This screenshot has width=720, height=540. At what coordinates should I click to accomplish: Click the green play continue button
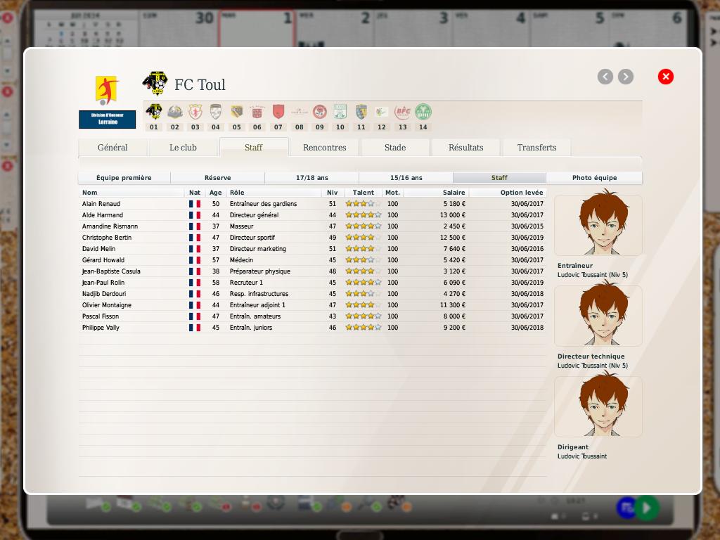[648, 508]
